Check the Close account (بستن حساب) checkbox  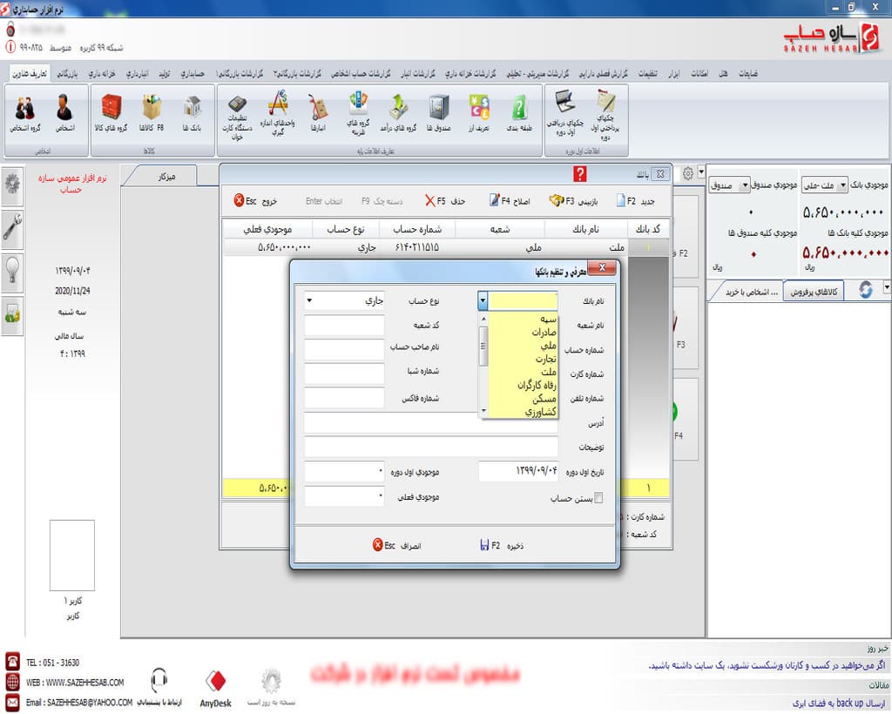click(598, 499)
